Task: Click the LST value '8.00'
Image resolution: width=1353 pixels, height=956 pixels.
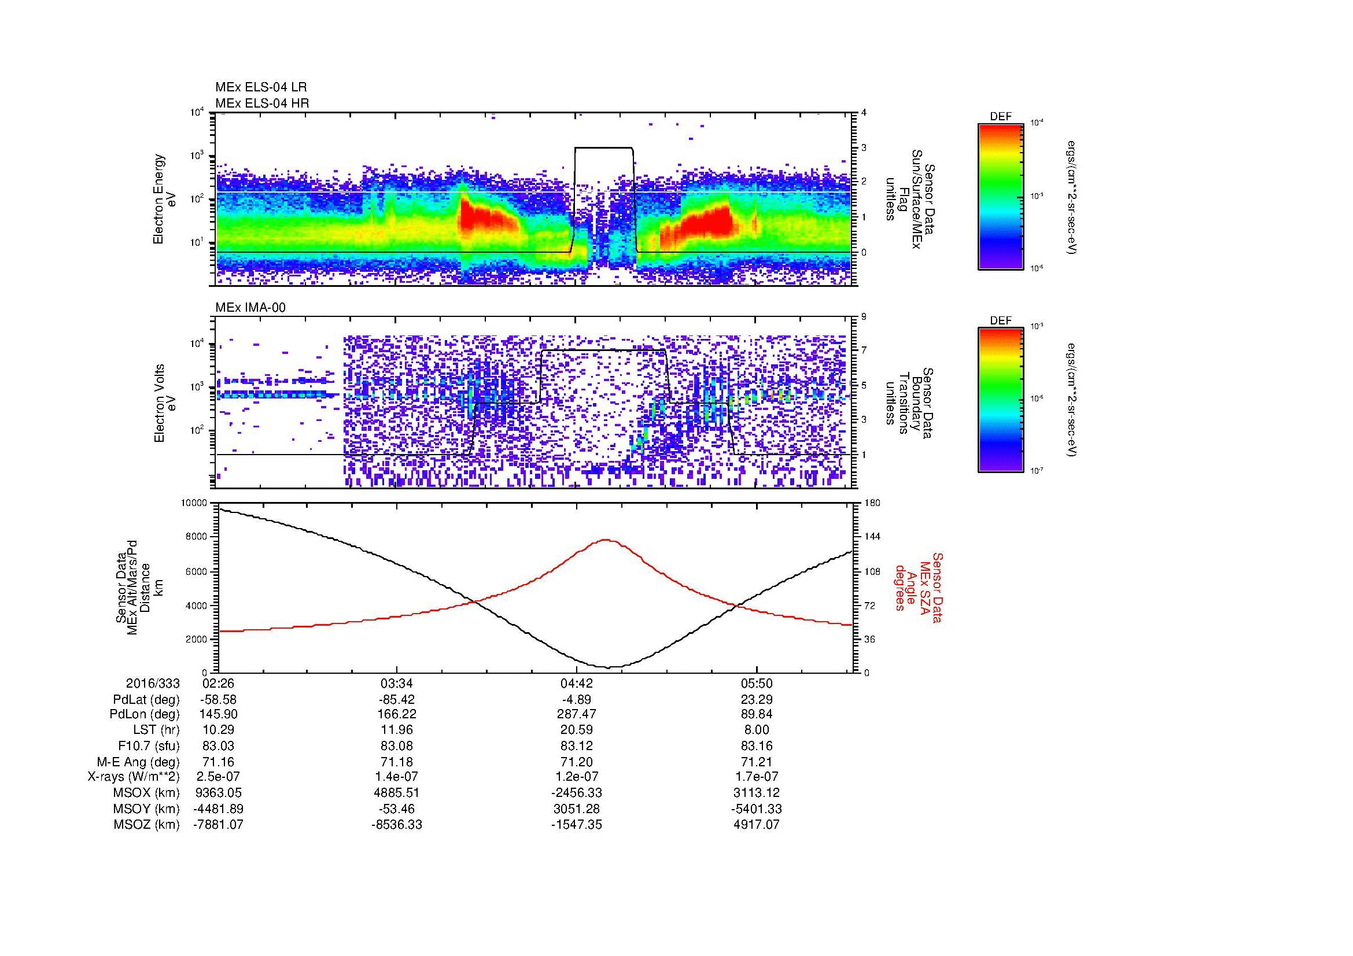Action: [x=756, y=730]
